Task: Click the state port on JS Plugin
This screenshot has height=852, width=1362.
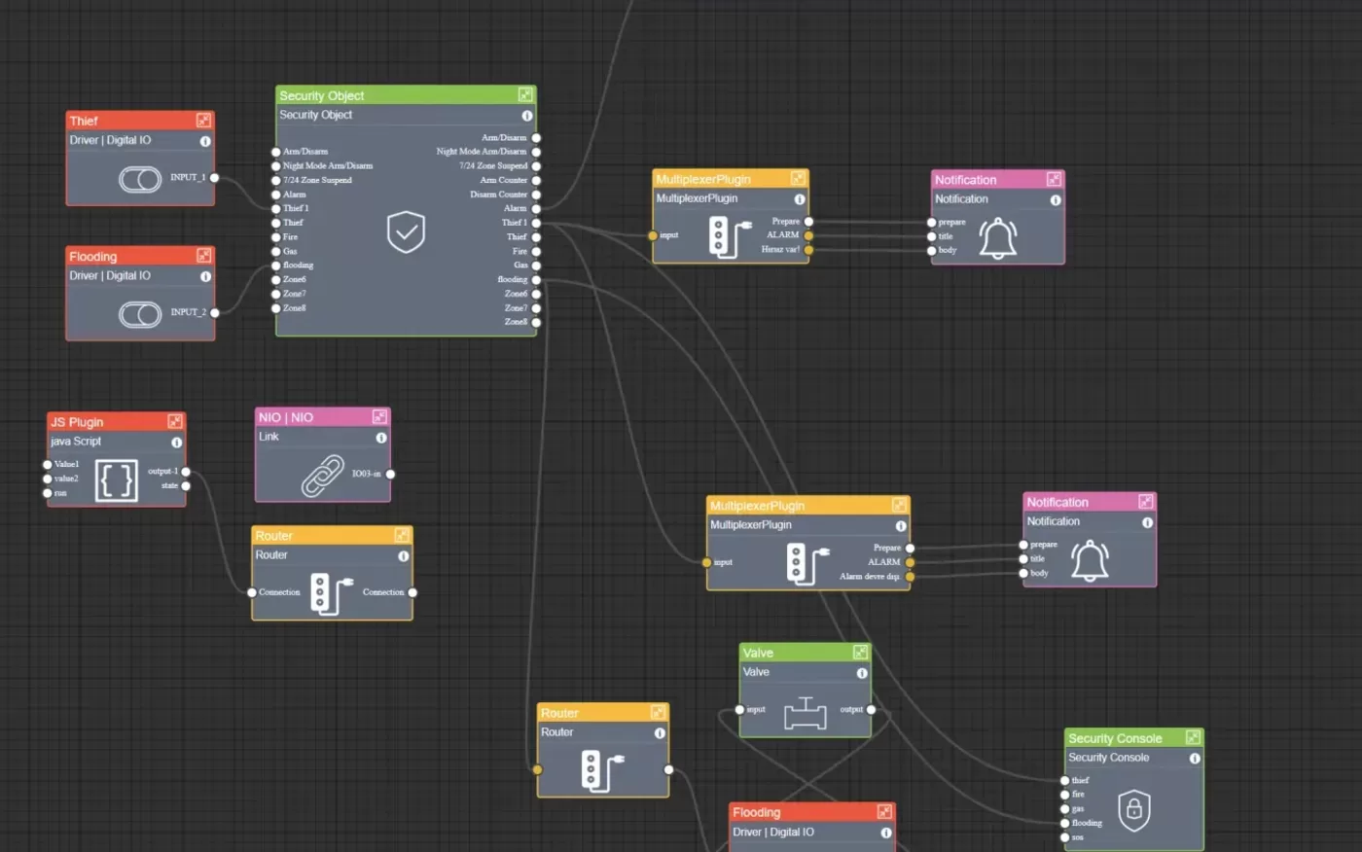Action: pos(186,486)
